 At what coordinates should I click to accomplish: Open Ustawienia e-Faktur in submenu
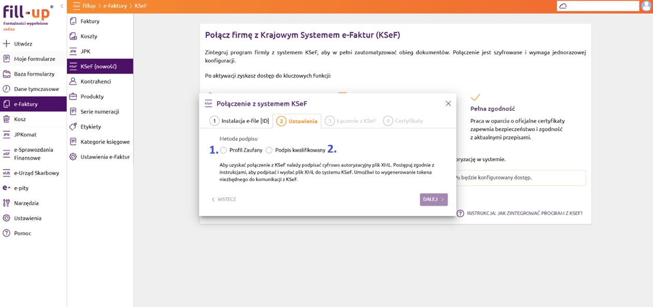105,157
